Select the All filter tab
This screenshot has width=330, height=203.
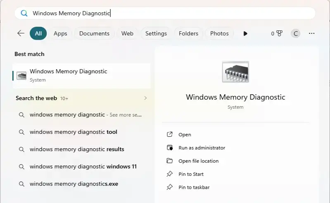click(x=38, y=33)
